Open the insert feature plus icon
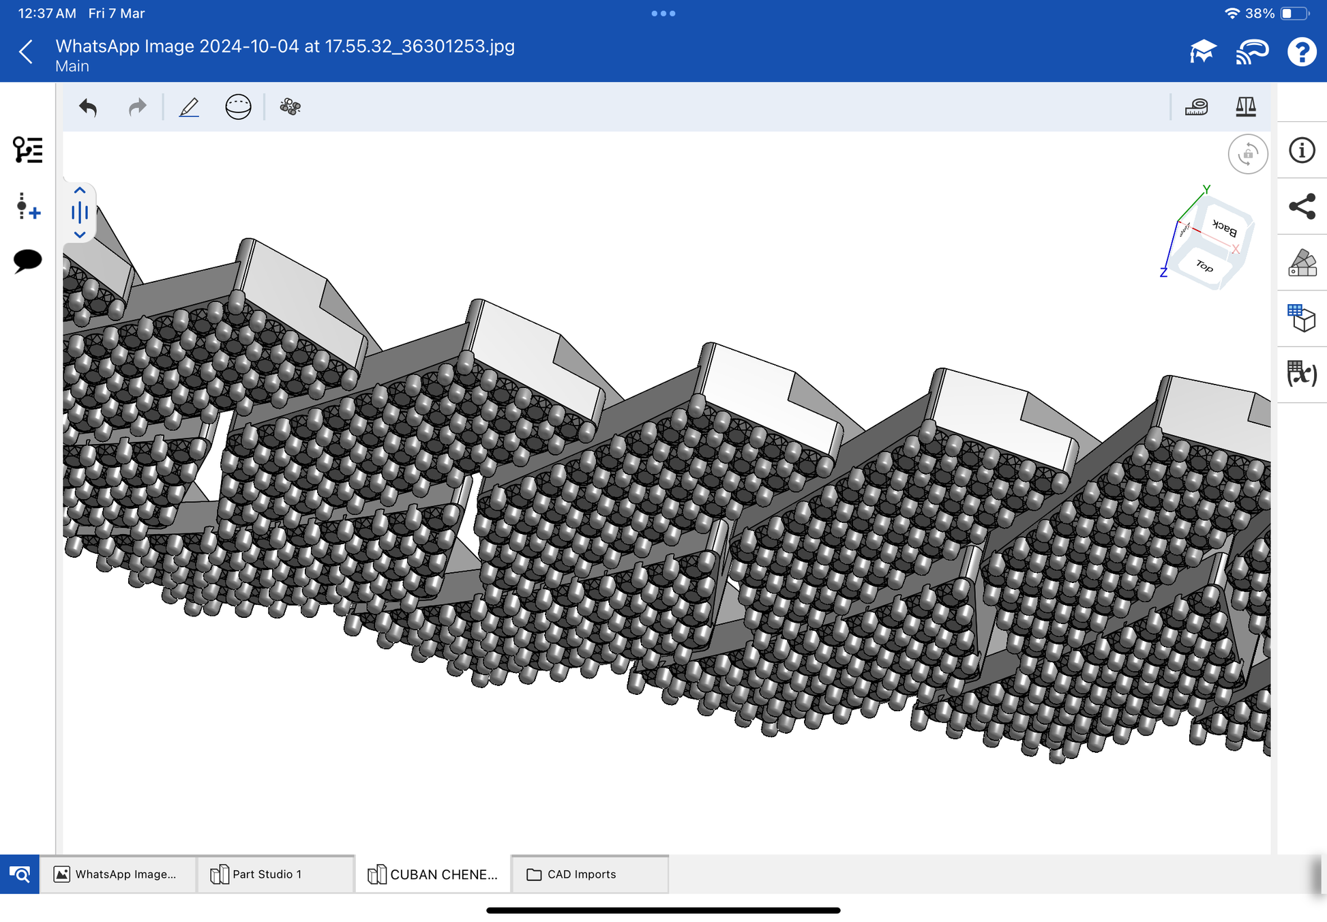The image size is (1327, 922). (27, 206)
